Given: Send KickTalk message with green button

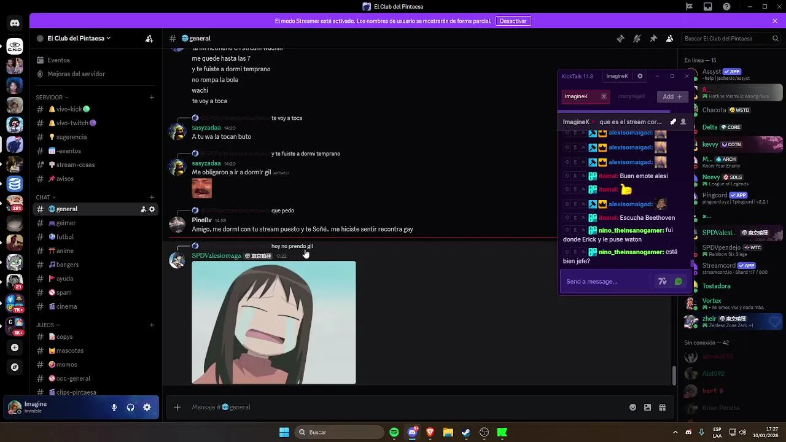Looking at the screenshot, I should (679, 281).
